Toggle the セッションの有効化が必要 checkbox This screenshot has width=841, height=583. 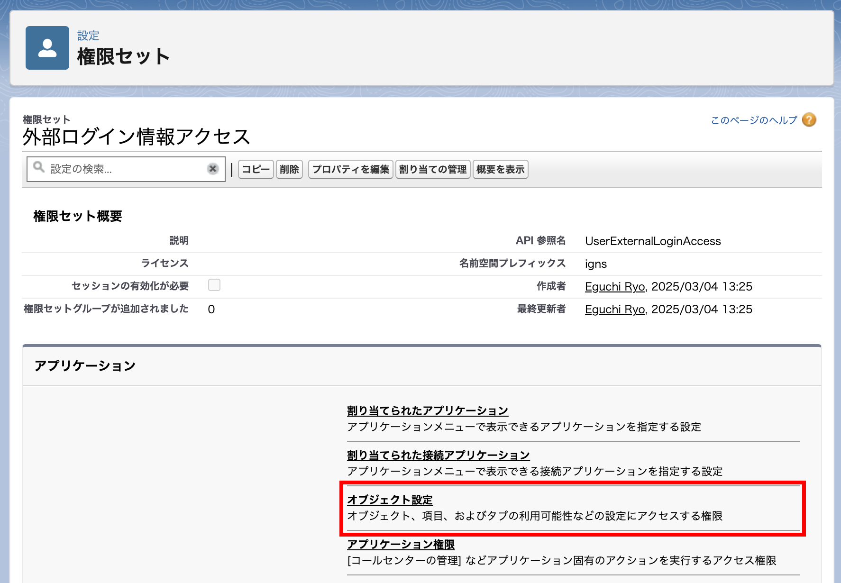(214, 285)
